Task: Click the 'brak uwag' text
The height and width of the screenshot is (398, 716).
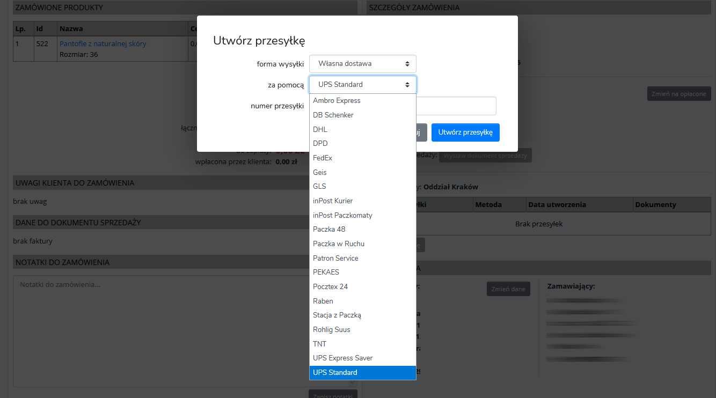Action: click(x=30, y=201)
